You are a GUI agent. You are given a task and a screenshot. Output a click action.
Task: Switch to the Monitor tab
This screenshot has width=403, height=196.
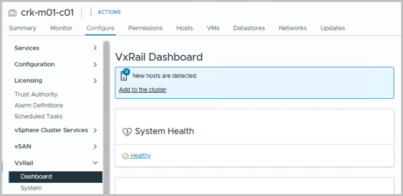click(x=61, y=28)
